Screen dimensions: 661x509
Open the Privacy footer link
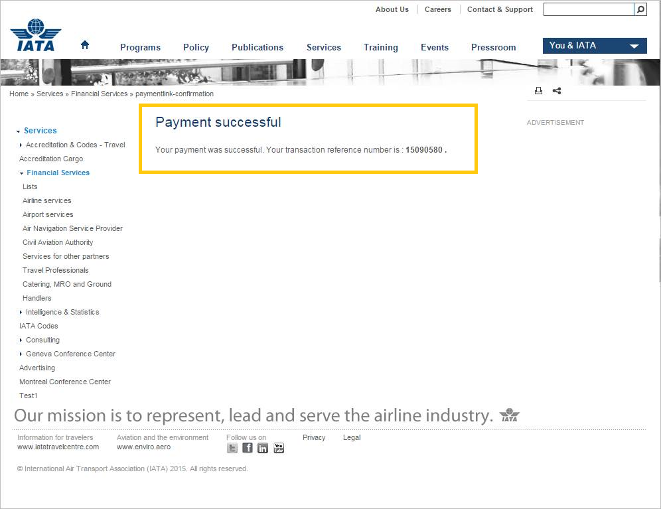(314, 437)
